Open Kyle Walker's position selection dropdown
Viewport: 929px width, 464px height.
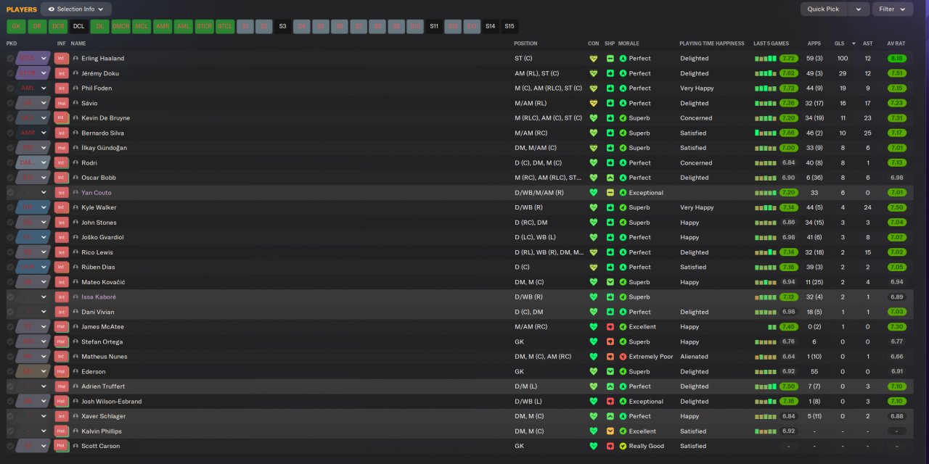coord(44,207)
